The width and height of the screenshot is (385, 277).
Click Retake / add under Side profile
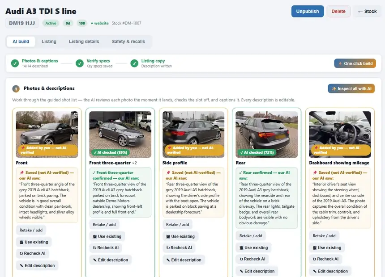click(178, 225)
